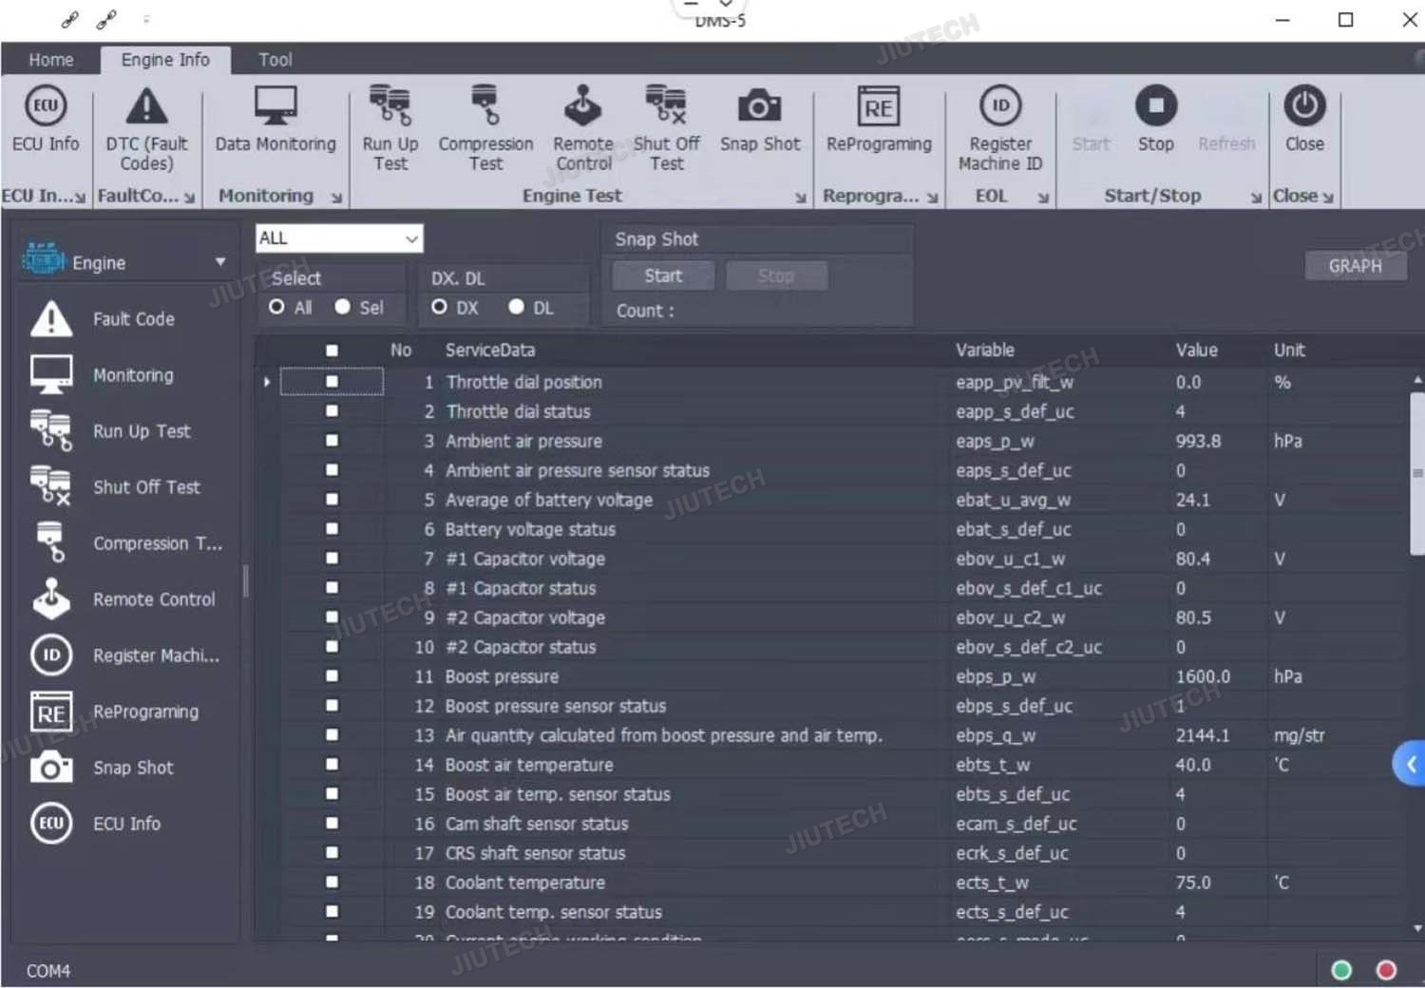This screenshot has height=988, width=1425.
Task: Open the Compression Test tool in ribbon
Action: (485, 127)
